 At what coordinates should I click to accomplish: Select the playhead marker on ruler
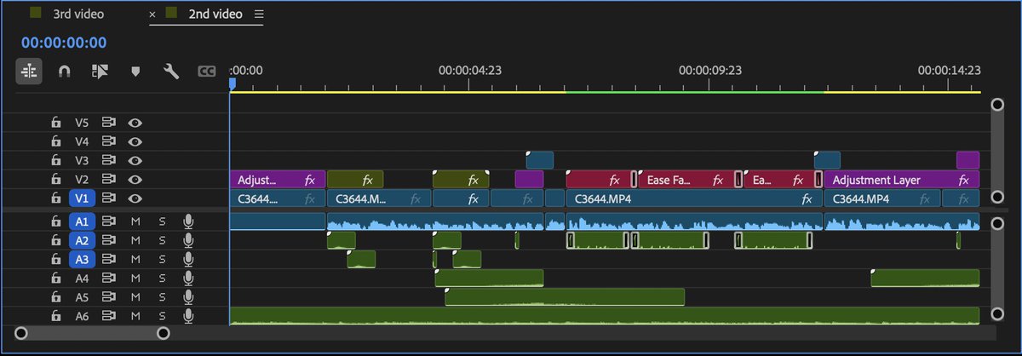(231, 83)
